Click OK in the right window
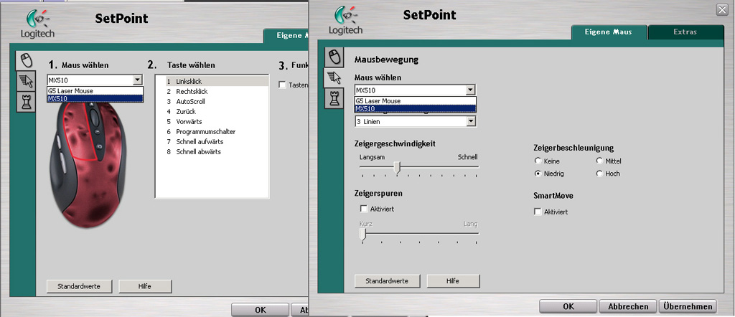 tap(568, 307)
